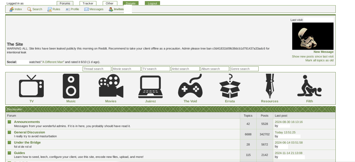This screenshot has height=162, width=355.
Task: Open the Guides forum
Action: point(20,153)
